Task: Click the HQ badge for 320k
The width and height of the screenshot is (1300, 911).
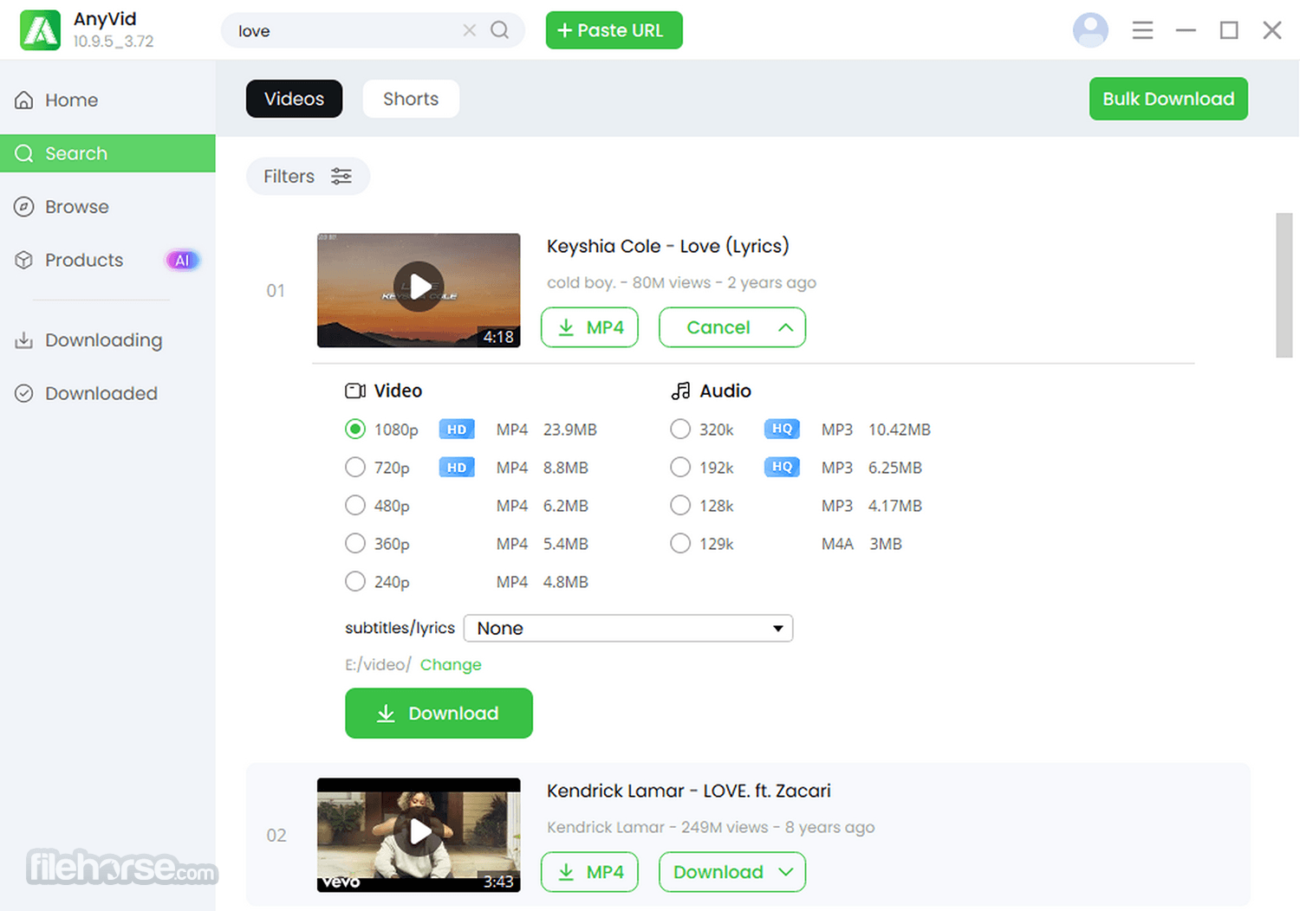Action: [782, 429]
